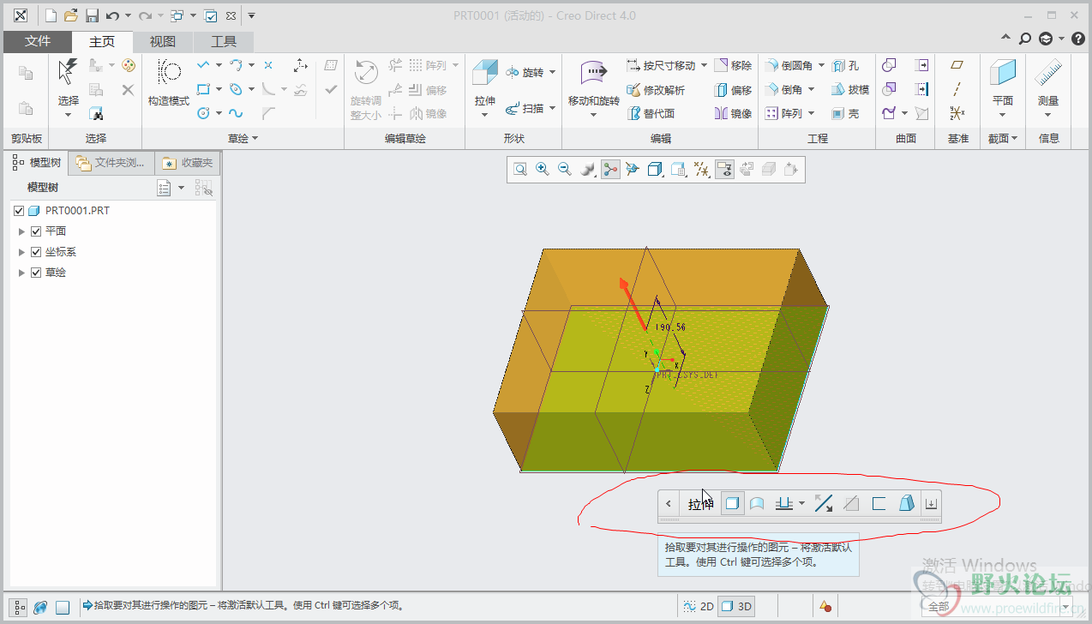Click the datum plane icon in 基准 group
This screenshot has width=1092, height=624.
(957, 65)
